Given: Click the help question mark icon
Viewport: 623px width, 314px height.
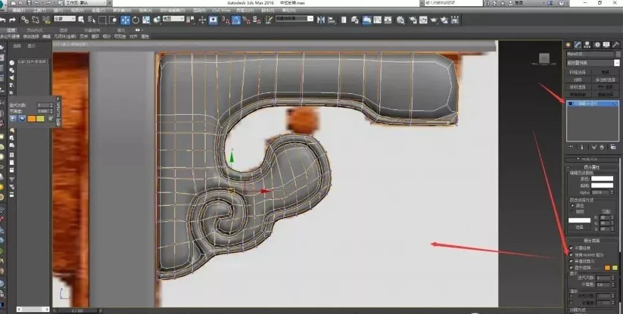Looking at the screenshot, I should pyautogui.click(x=561, y=3).
